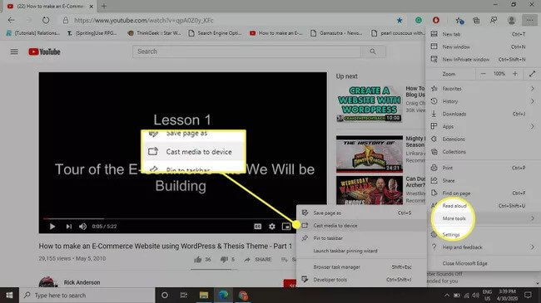Open the pearl couscous bookmark
The height and width of the screenshot is (303, 541).
398,33
